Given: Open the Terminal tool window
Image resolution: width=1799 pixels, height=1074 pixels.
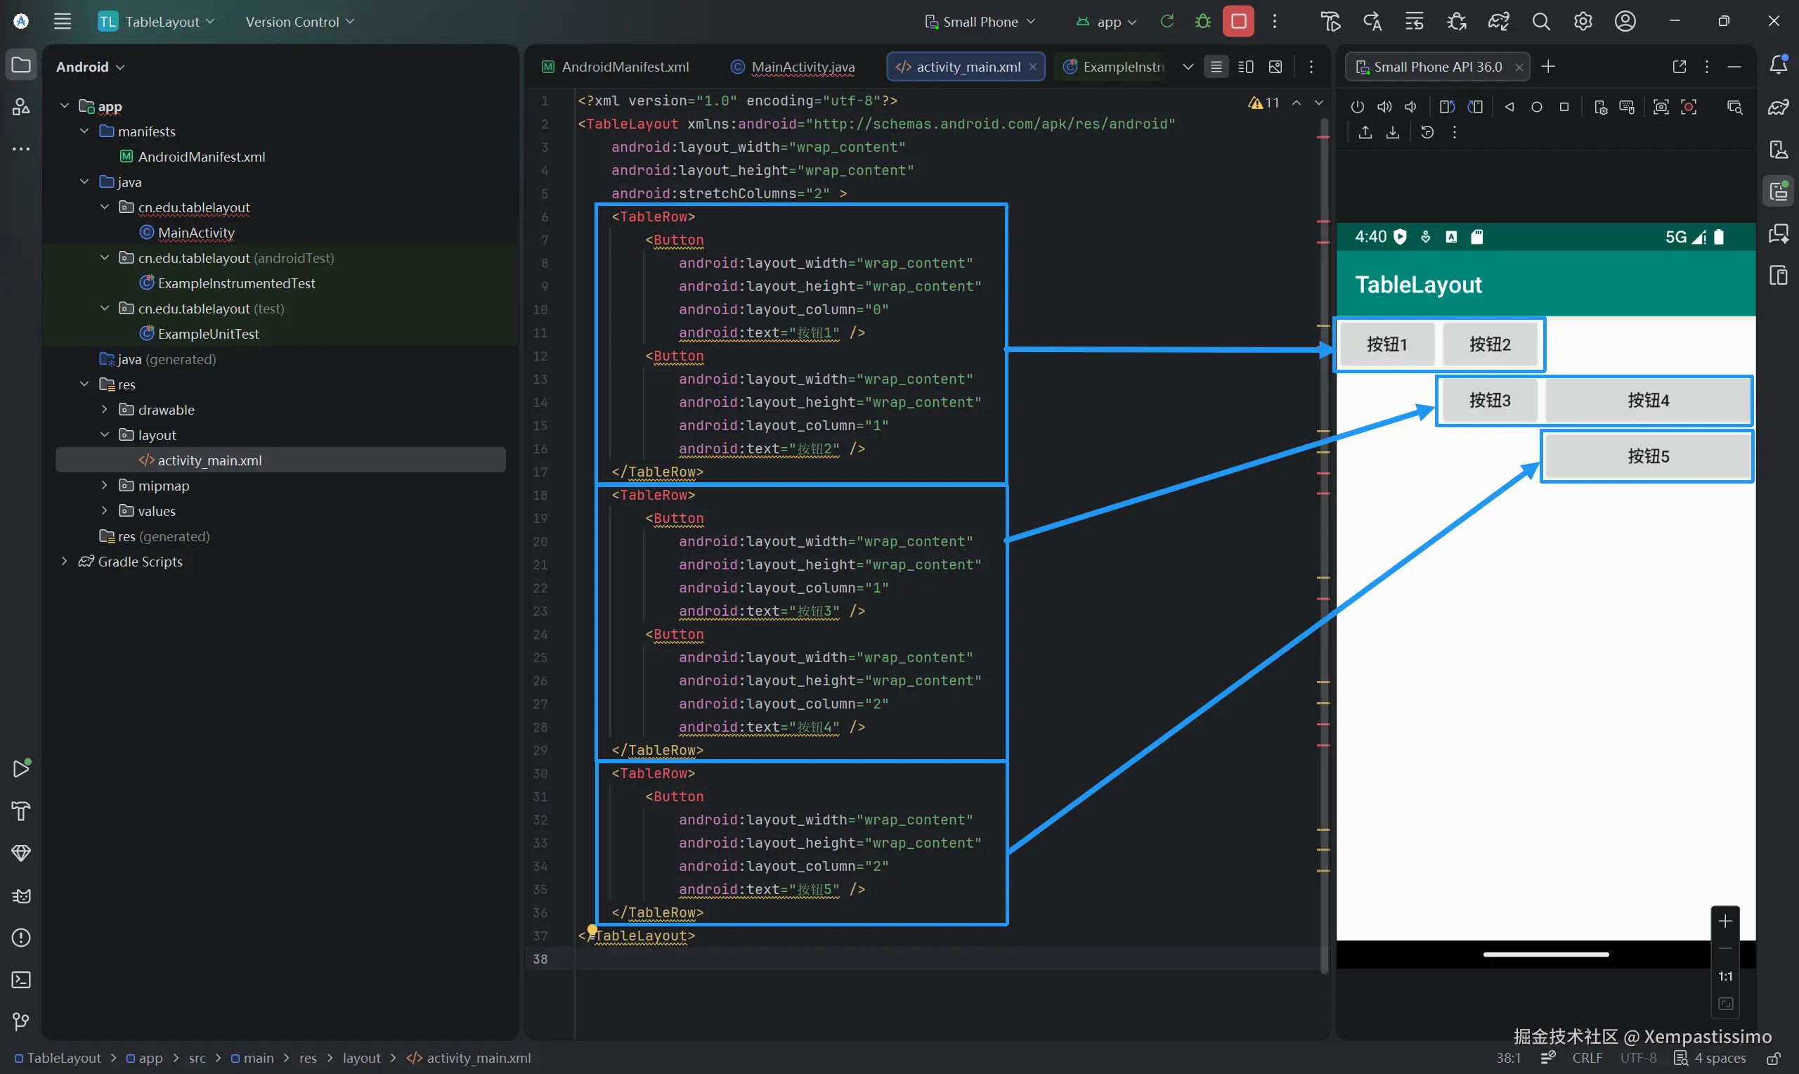Looking at the screenshot, I should (21, 980).
